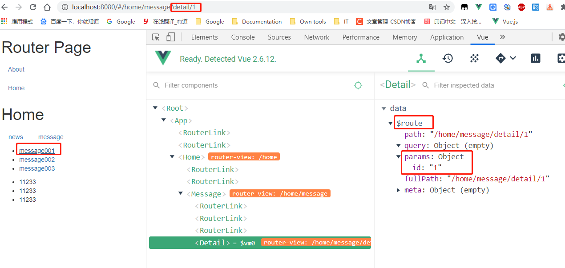The image size is (565, 268).
Task: Open the Vue devtools Components tab icon
Action: (421, 58)
